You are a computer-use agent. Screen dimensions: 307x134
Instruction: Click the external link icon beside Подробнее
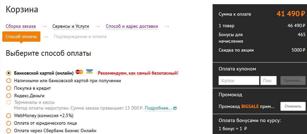point(175,108)
